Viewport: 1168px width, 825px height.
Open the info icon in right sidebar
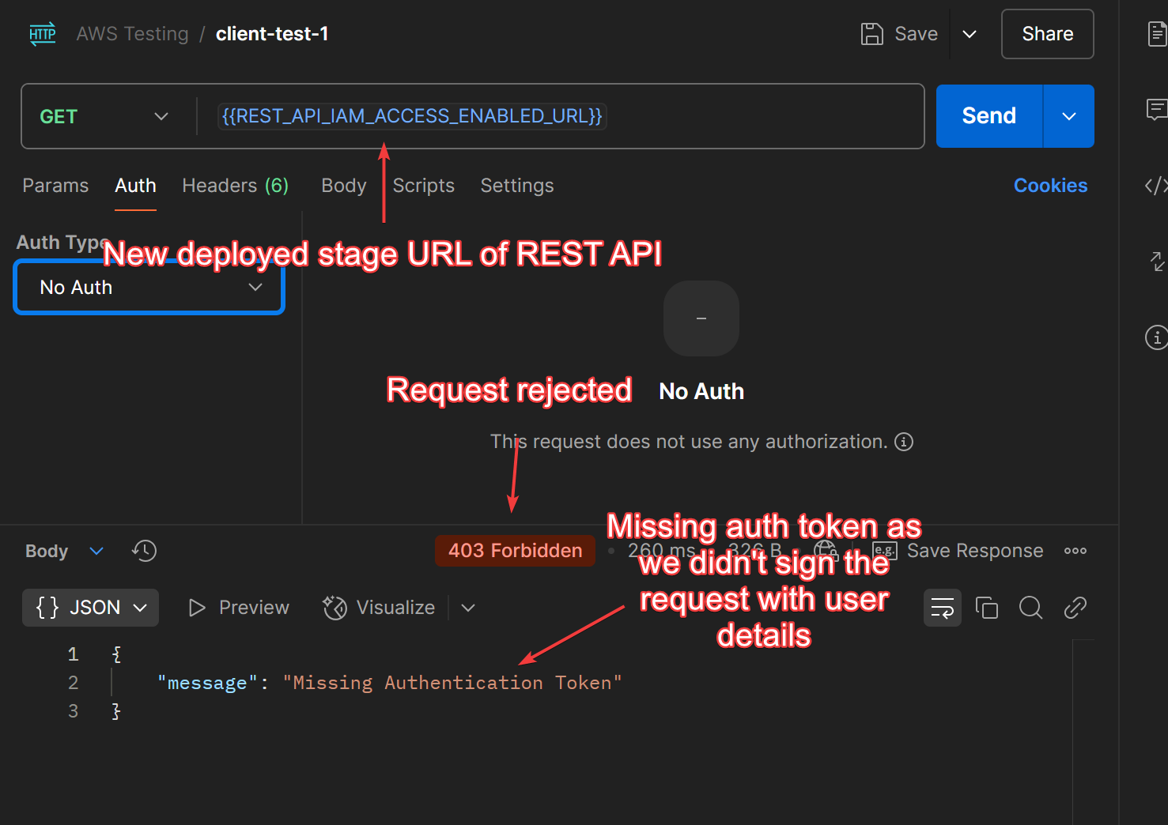(1157, 337)
